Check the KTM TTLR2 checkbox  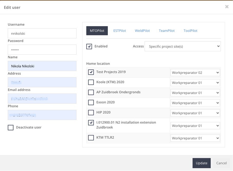tap(91, 138)
